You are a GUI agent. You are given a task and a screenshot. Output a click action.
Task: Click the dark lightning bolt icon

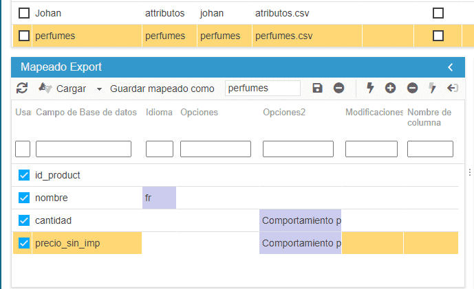pos(370,88)
